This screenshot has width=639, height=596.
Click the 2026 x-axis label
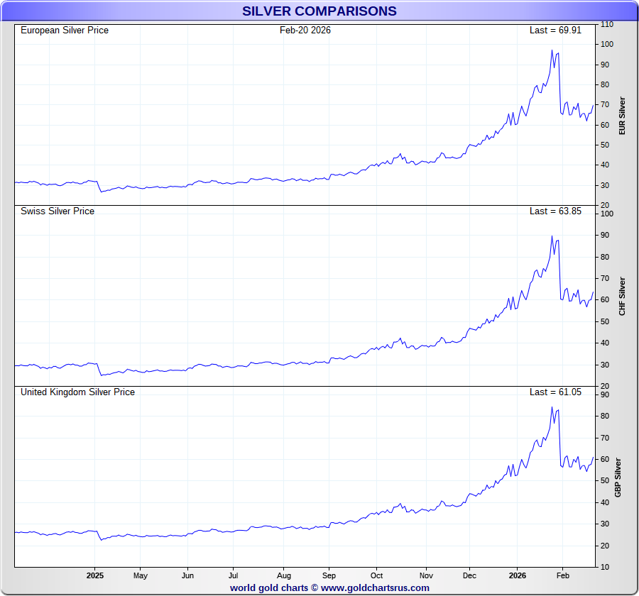[x=517, y=575]
